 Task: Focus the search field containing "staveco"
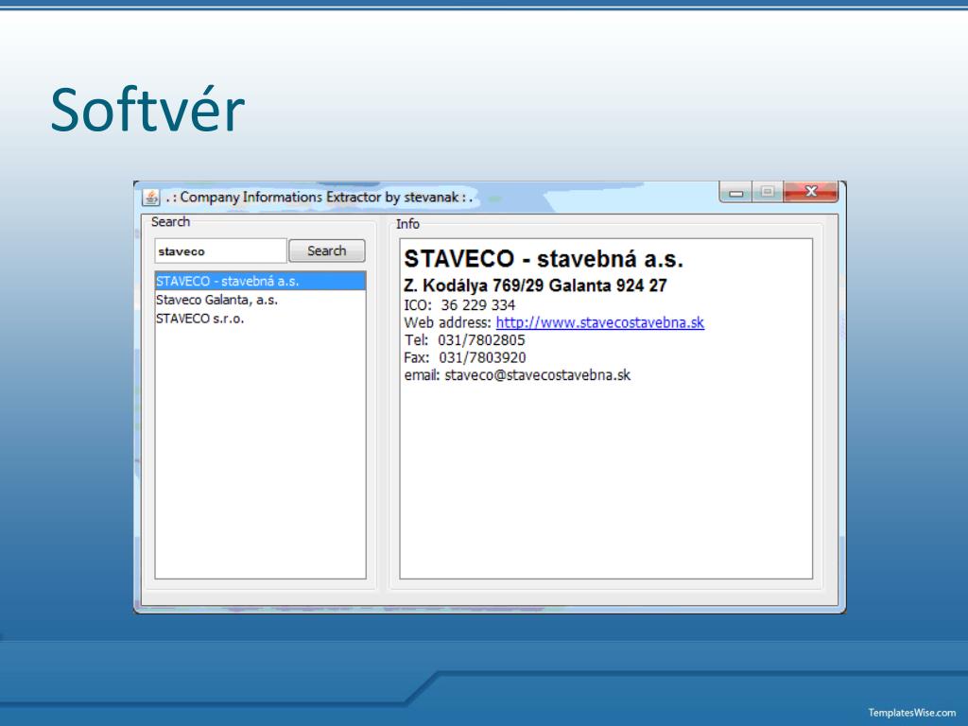(x=220, y=251)
